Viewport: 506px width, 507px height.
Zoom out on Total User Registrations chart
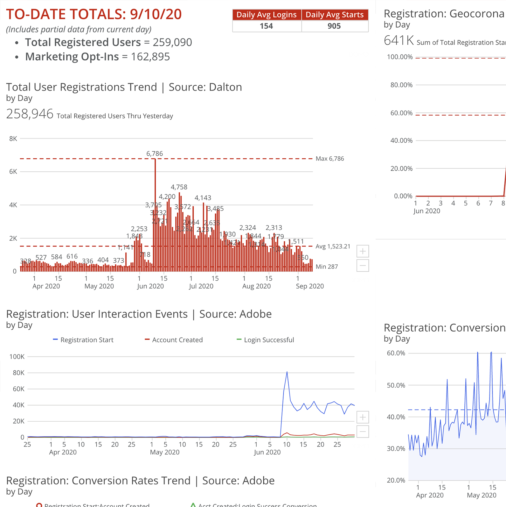pyautogui.click(x=363, y=266)
